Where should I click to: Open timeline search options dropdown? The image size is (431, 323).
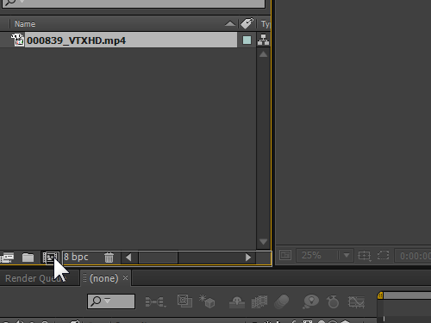point(107,301)
